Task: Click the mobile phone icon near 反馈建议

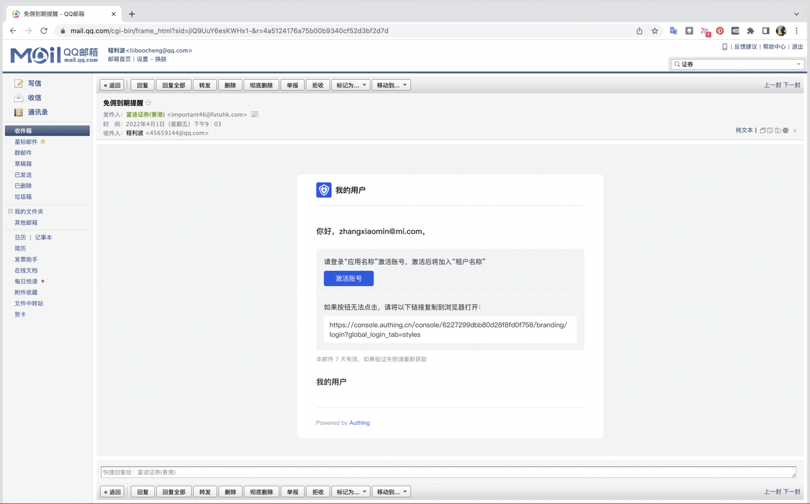Action: click(725, 47)
